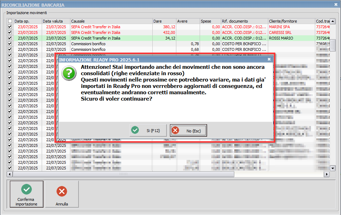Click the 432,00 Dare amount
Image resolution: width=341 pixels, height=215 pixels.
point(169,32)
